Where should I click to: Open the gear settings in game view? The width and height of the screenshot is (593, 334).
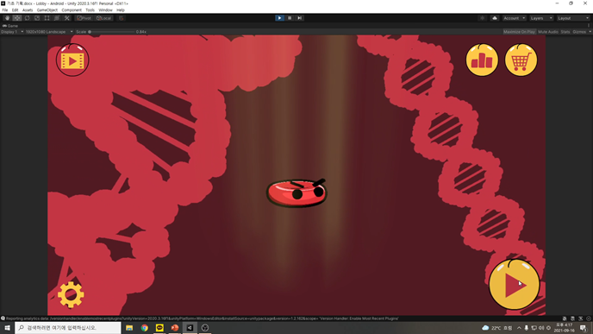(71, 294)
